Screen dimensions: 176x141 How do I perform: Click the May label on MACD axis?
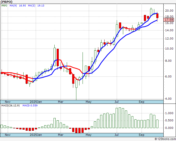coord(89,135)
